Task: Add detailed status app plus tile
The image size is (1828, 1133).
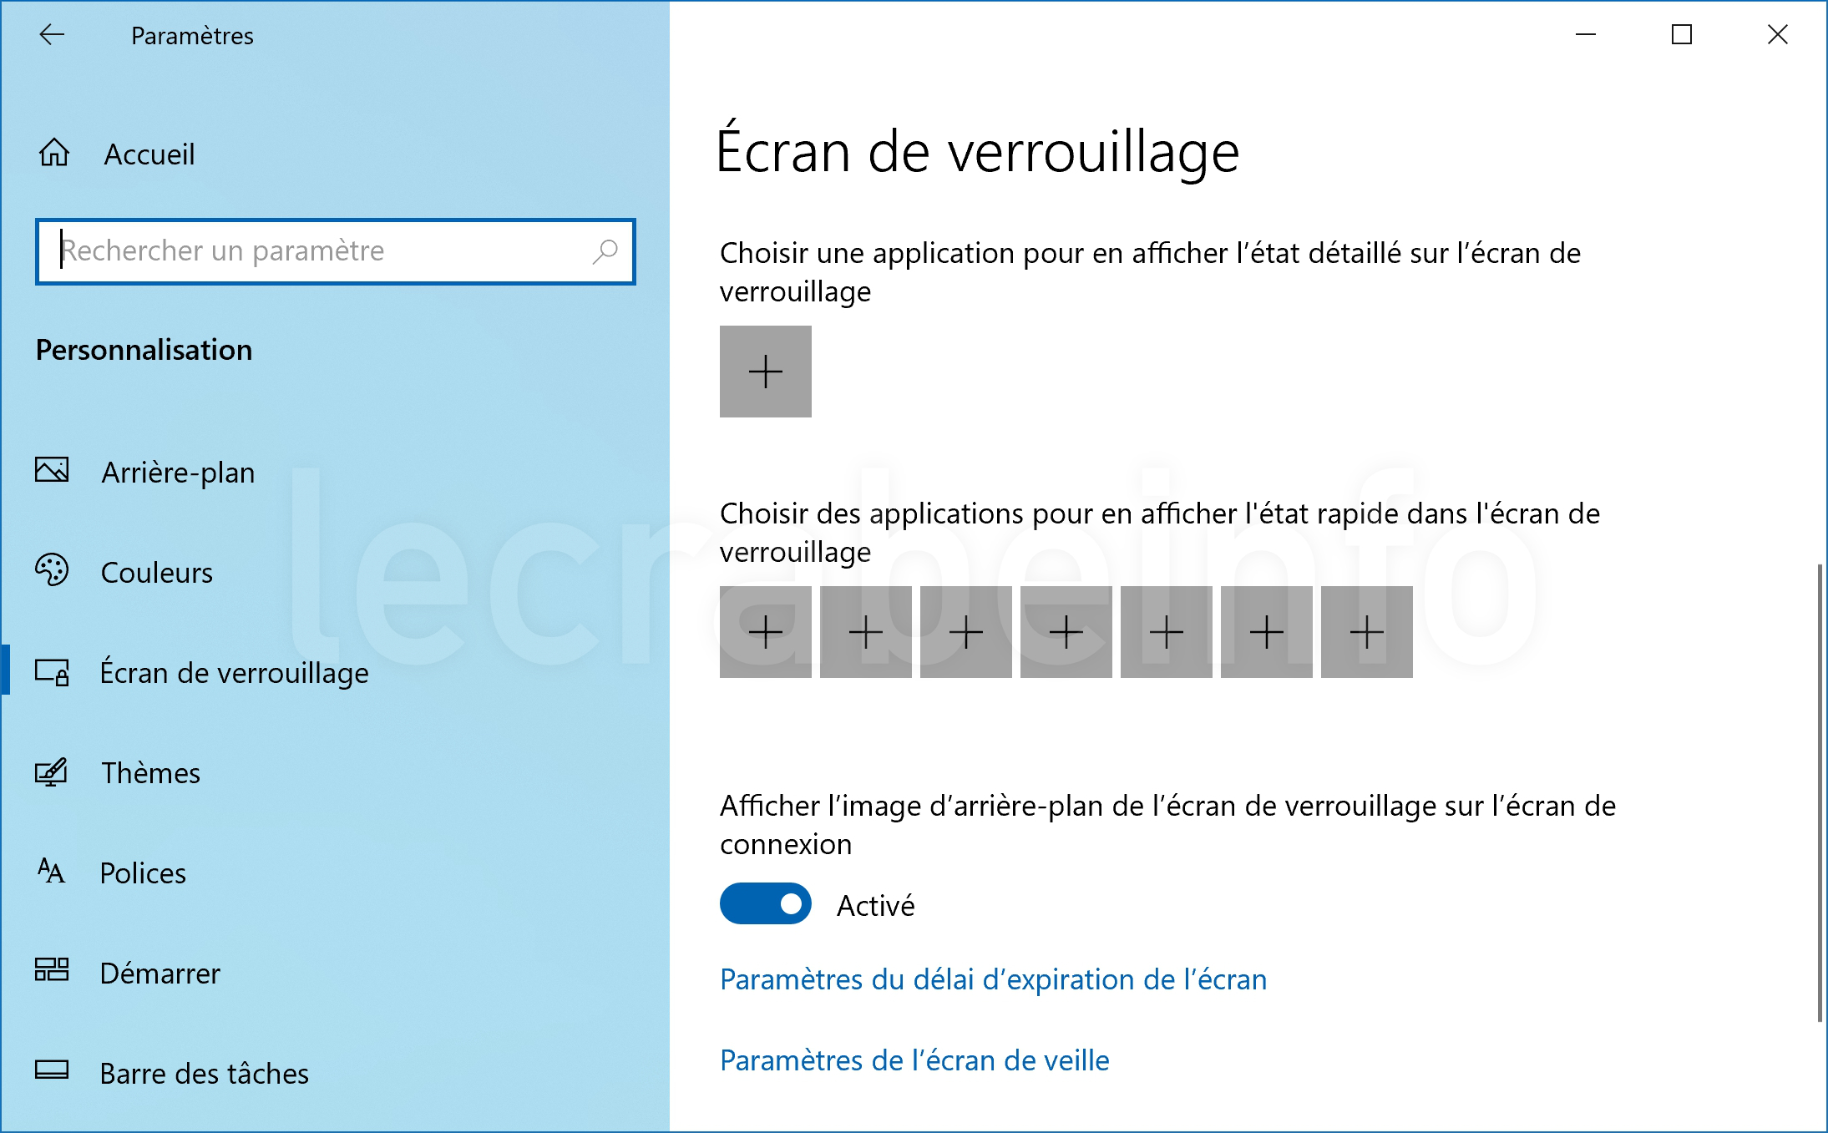Action: (x=766, y=372)
